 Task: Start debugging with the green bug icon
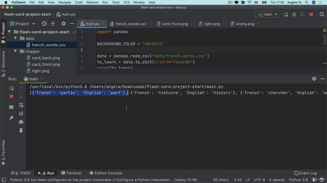click(x=294, y=15)
